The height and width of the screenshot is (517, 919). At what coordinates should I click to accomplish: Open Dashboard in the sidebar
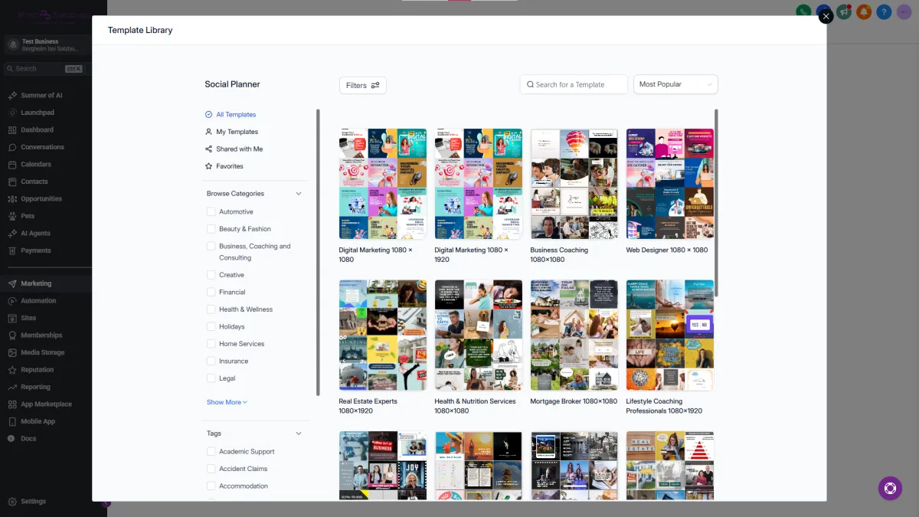tap(37, 130)
